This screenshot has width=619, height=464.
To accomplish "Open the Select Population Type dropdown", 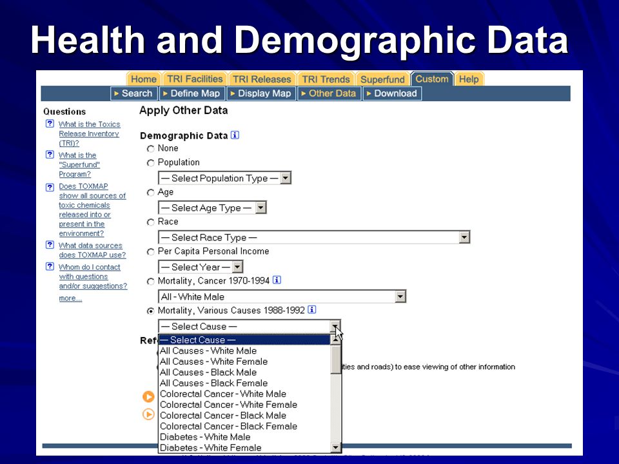I will coord(224,179).
